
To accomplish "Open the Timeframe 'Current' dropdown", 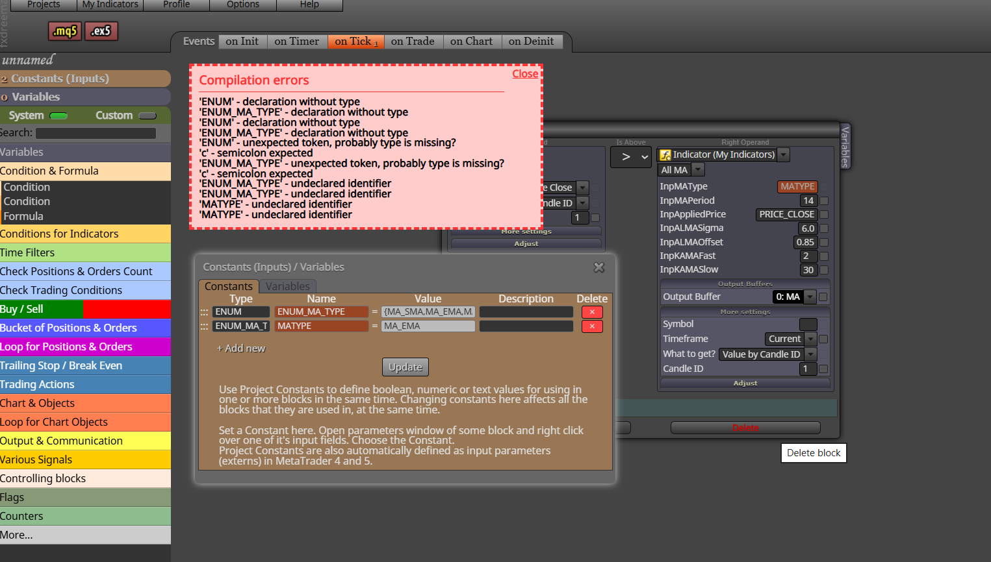I will (x=810, y=339).
